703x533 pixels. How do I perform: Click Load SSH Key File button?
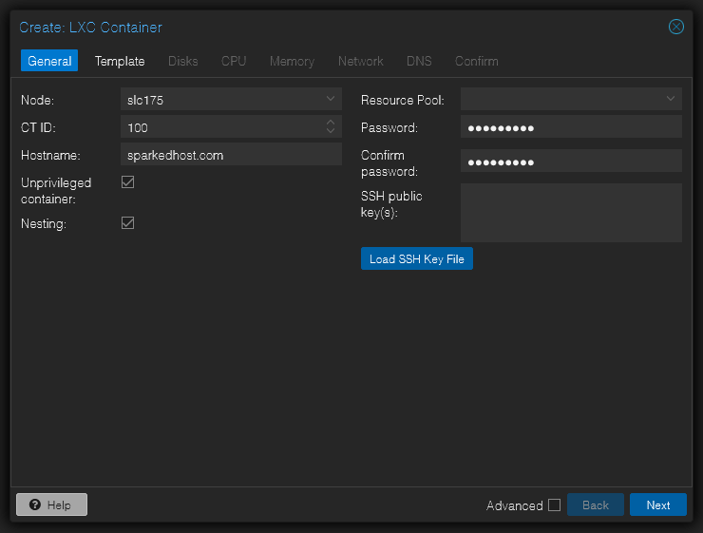click(x=416, y=258)
